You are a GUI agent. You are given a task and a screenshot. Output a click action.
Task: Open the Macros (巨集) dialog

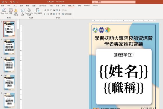click(x=11, y=11)
